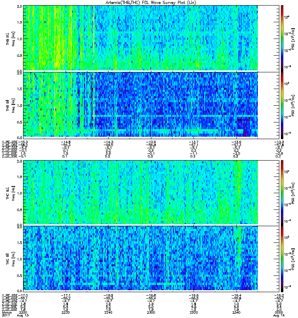Click the 'THC B⊥ freq [Hz]' axis label
Image resolution: width=298 pixels, height=318 pixels.
point(10,193)
